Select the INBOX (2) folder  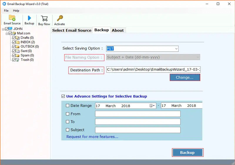point(27,42)
